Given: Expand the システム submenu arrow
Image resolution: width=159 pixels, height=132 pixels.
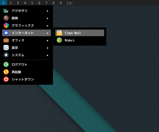Looking at the screenshot, I should pyautogui.click(x=47, y=55).
